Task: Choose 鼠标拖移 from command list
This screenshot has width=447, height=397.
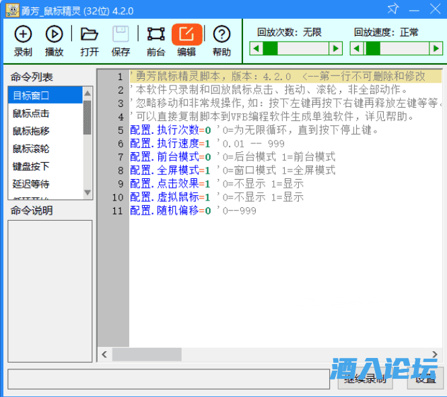Action: pos(44,131)
